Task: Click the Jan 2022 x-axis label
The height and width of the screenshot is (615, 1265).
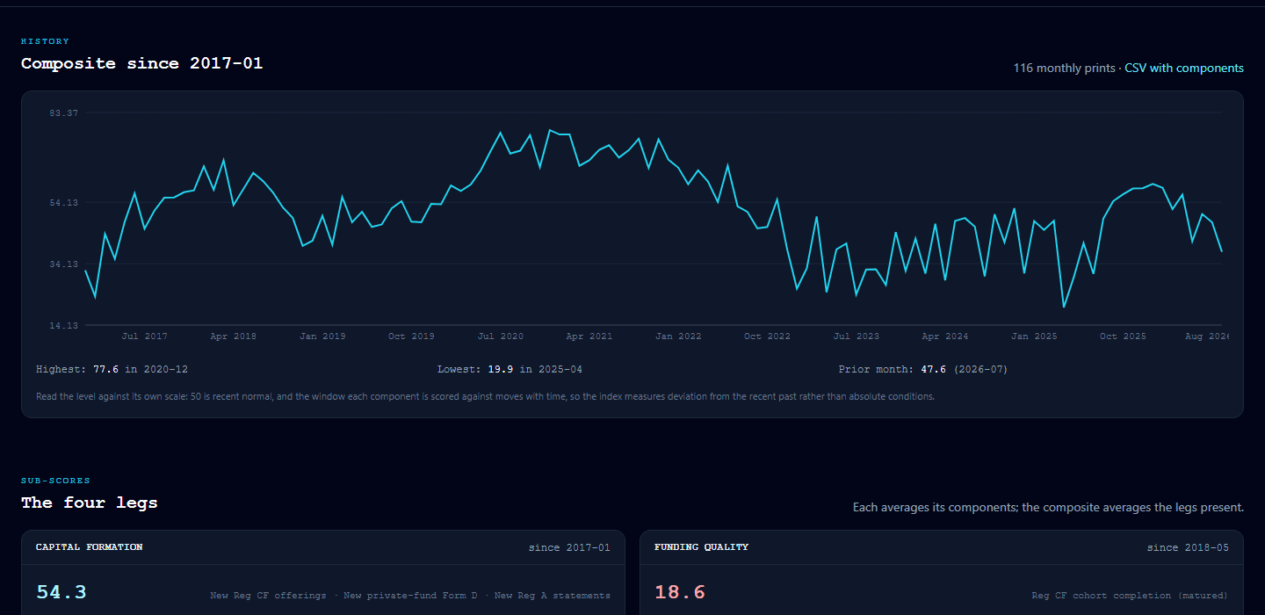Action: click(x=678, y=336)
